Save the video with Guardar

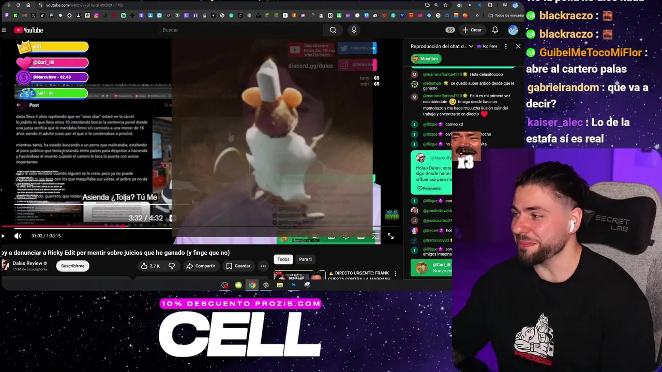pos(238,266)
